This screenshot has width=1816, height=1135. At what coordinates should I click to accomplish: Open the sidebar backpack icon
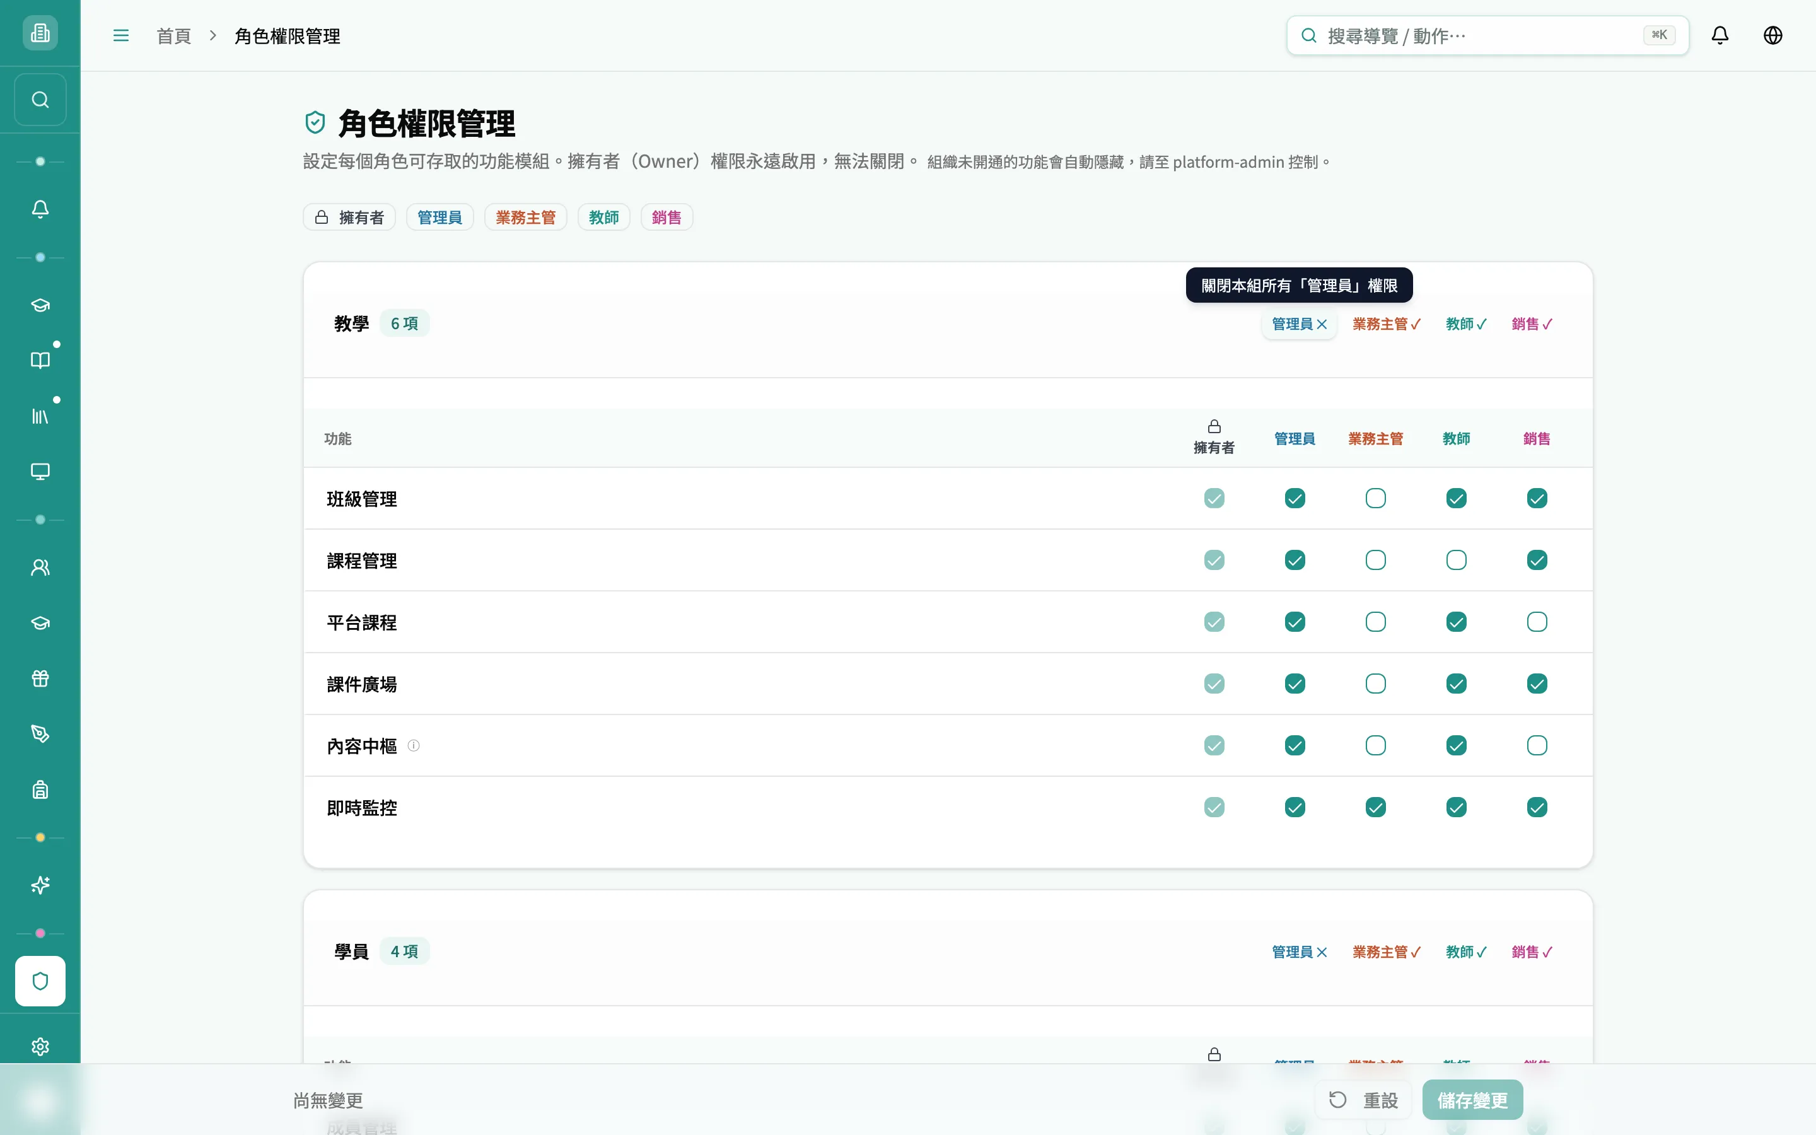tap(40, 789)
